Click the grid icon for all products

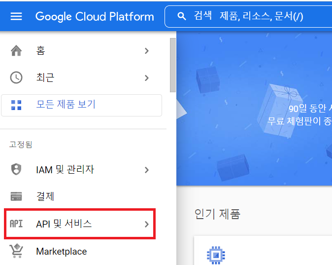16,105
